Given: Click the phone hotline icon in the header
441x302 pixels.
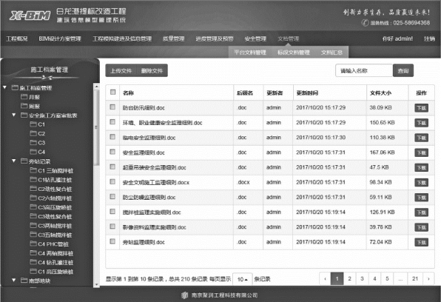Looking at the screenshot, I should (365, 23).
